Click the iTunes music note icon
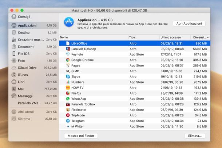This screenshot has height=148, width=222. 14,75
